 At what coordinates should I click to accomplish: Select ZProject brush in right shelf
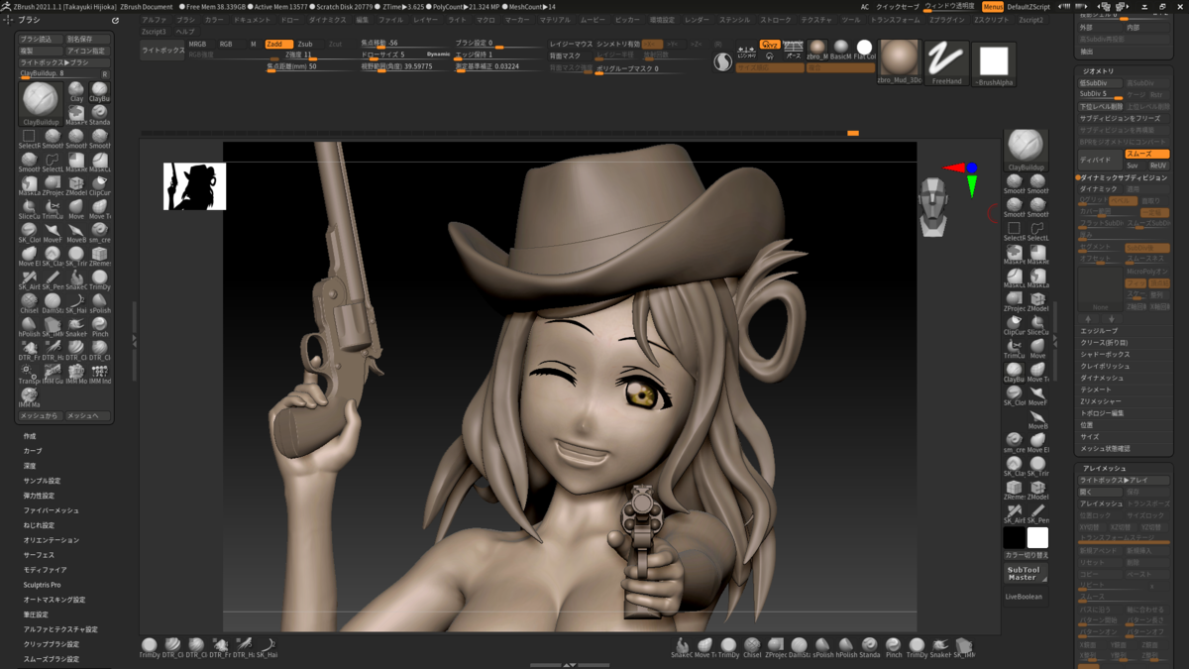click(1014, 300)
